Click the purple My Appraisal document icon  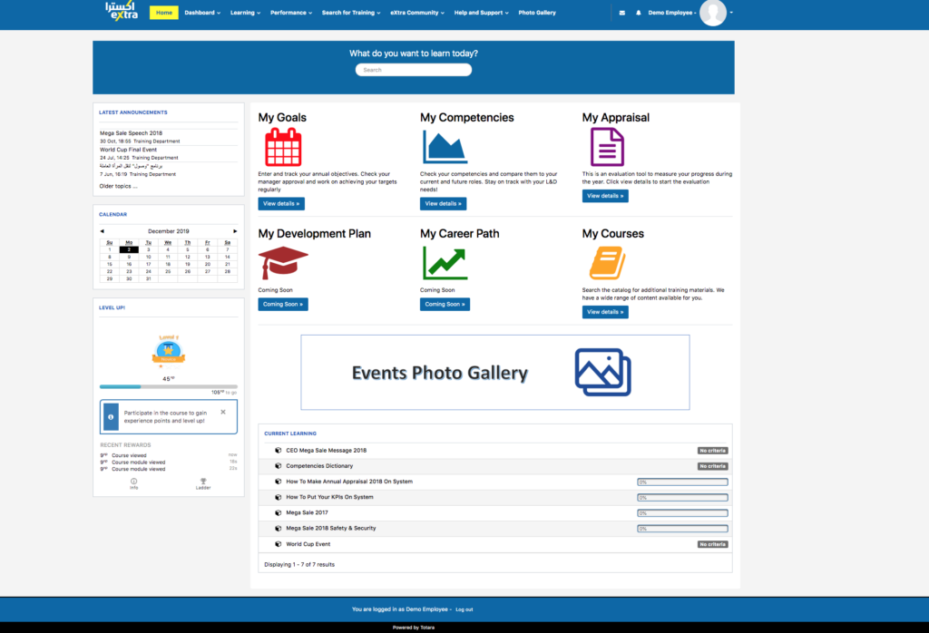[607, 147]
